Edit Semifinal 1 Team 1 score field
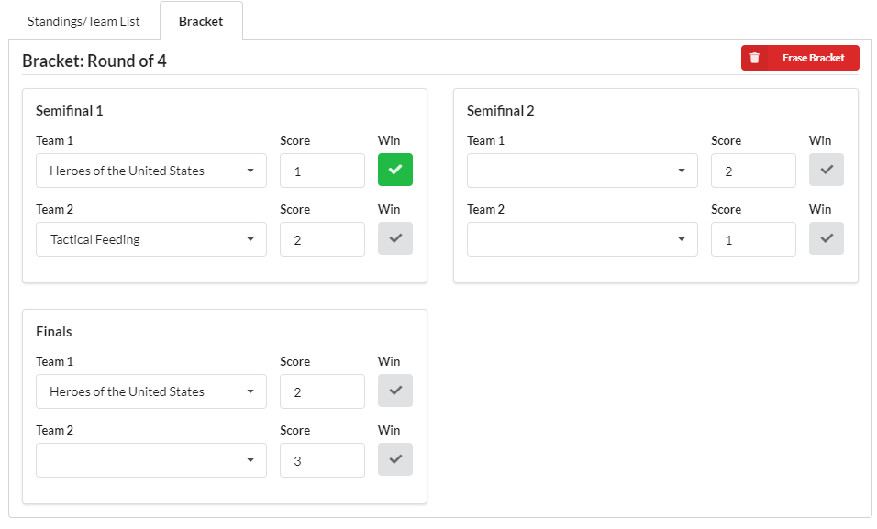 [322, 171]
